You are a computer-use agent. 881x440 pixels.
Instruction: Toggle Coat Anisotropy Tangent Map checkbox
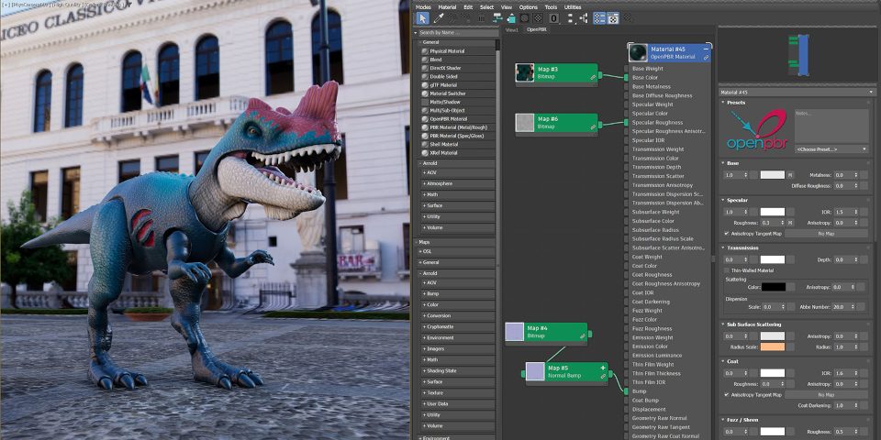point(727,395)
